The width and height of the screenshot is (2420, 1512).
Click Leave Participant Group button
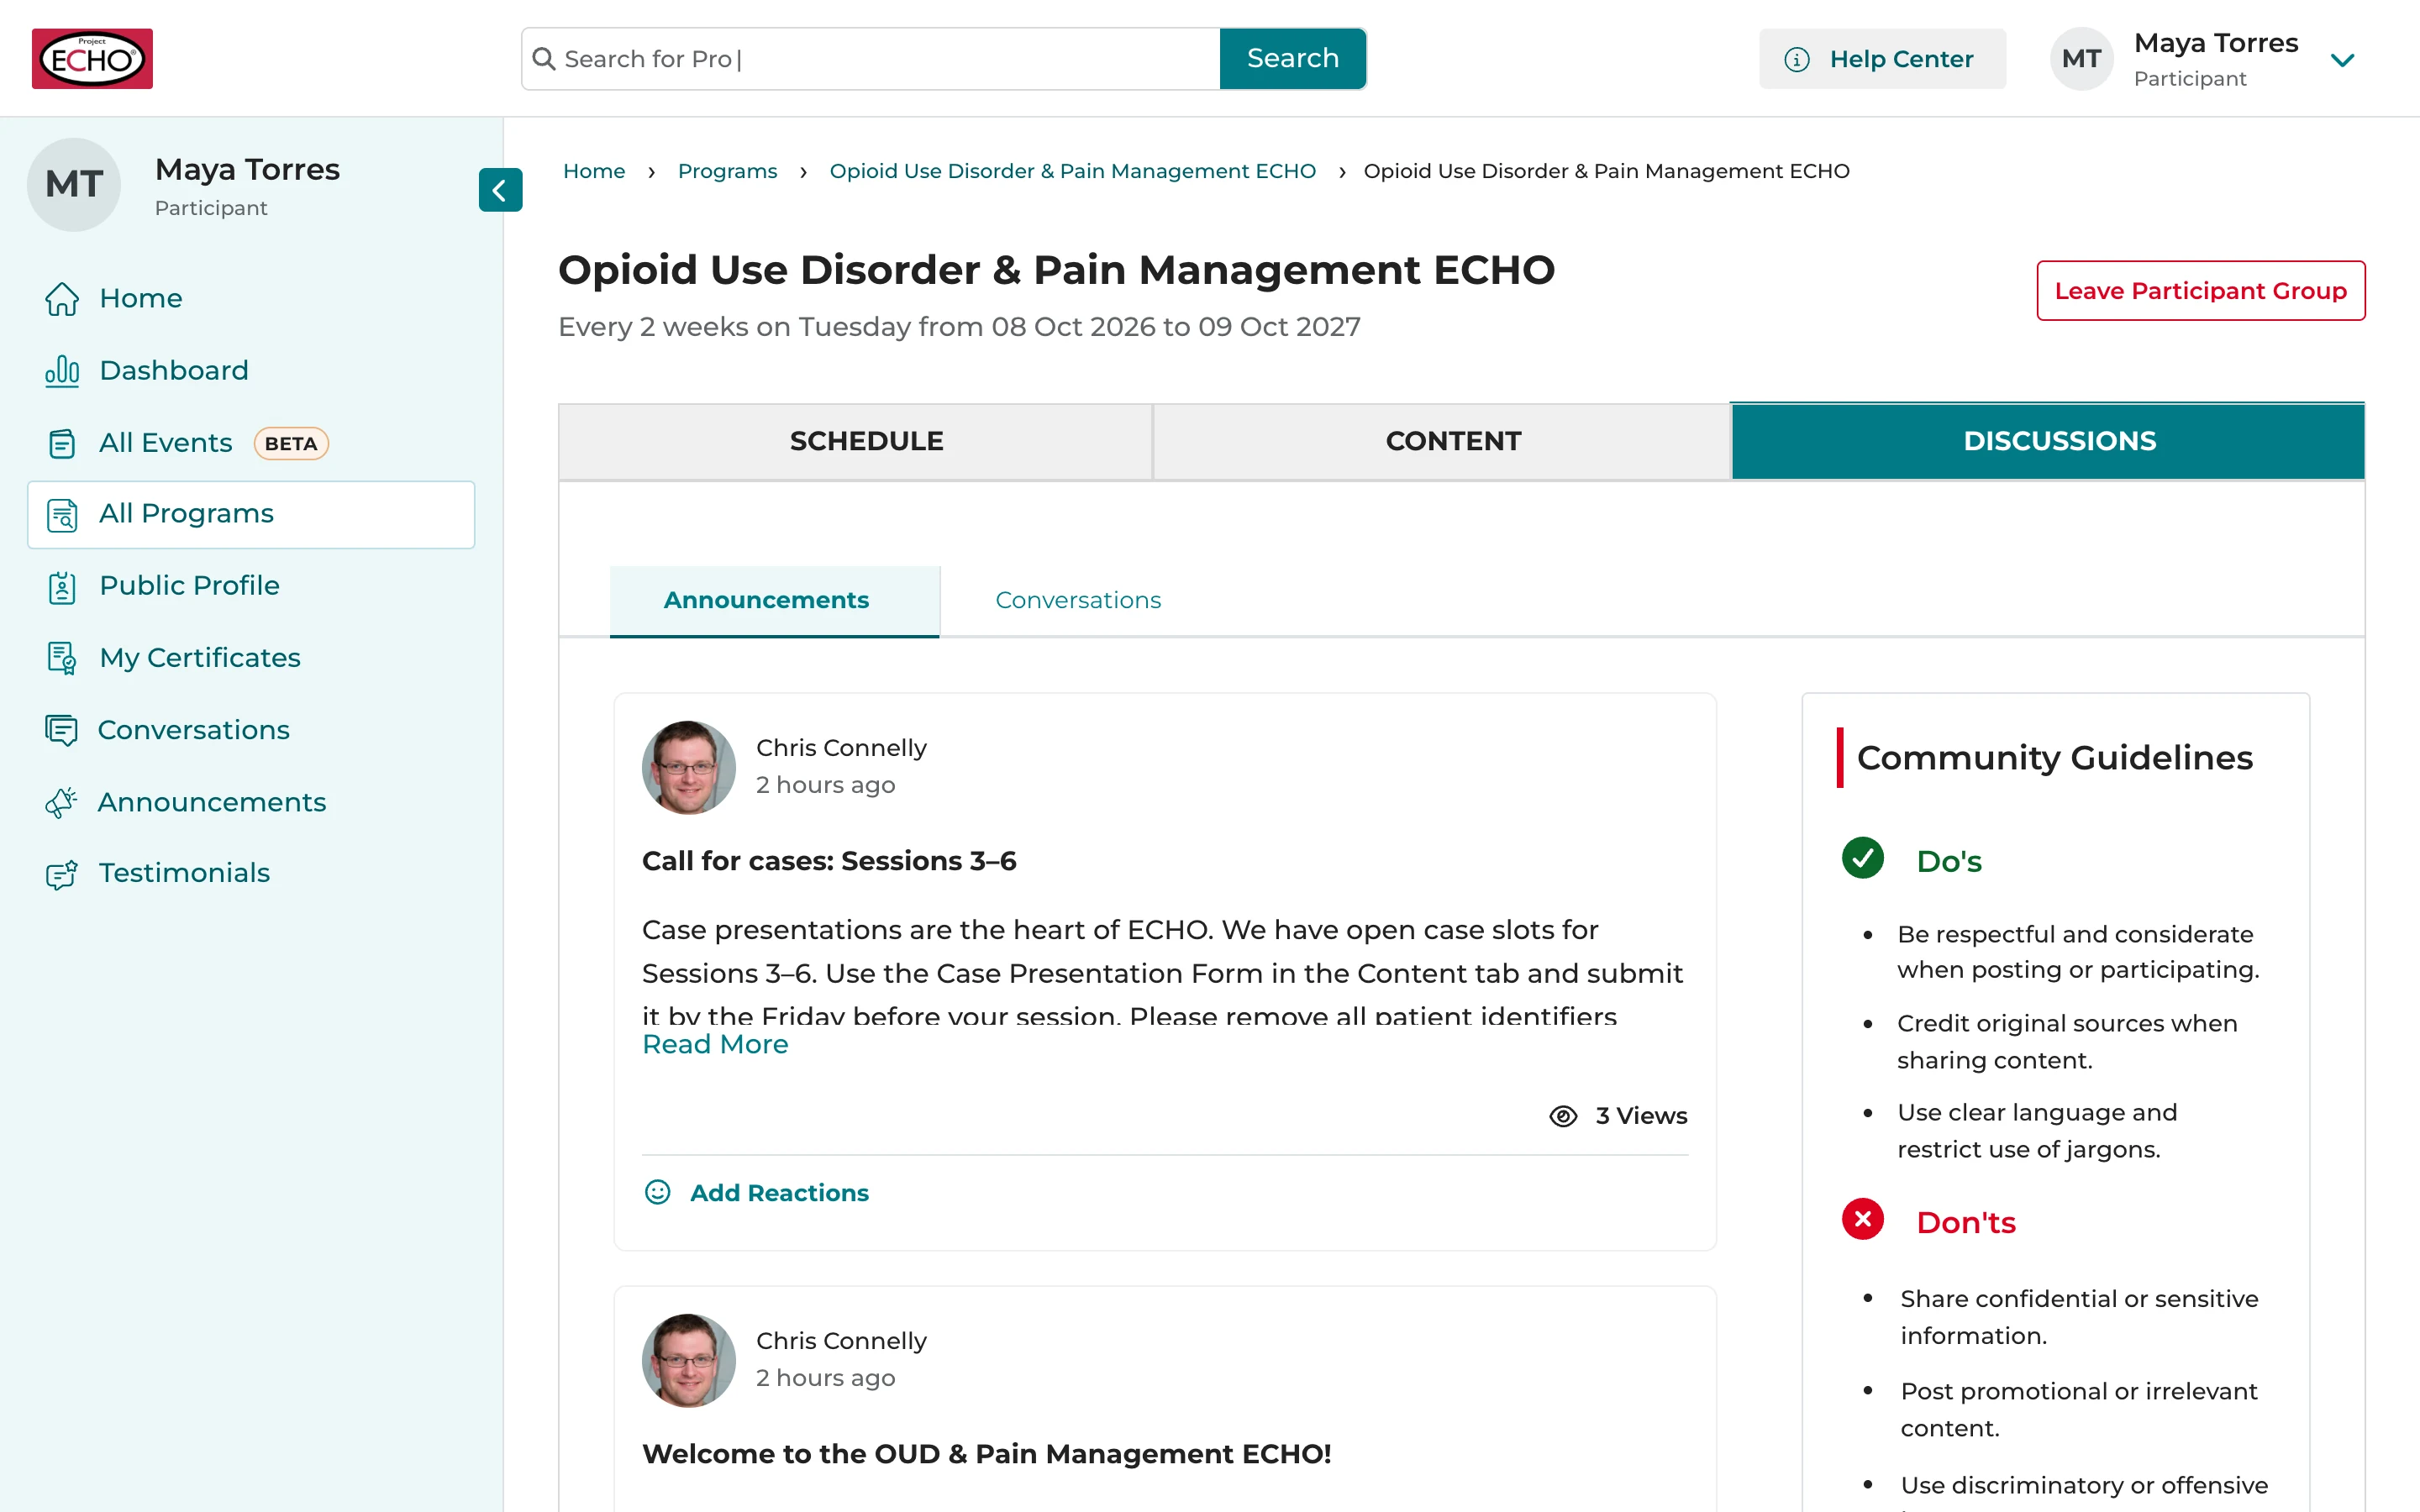(2201, 291)
